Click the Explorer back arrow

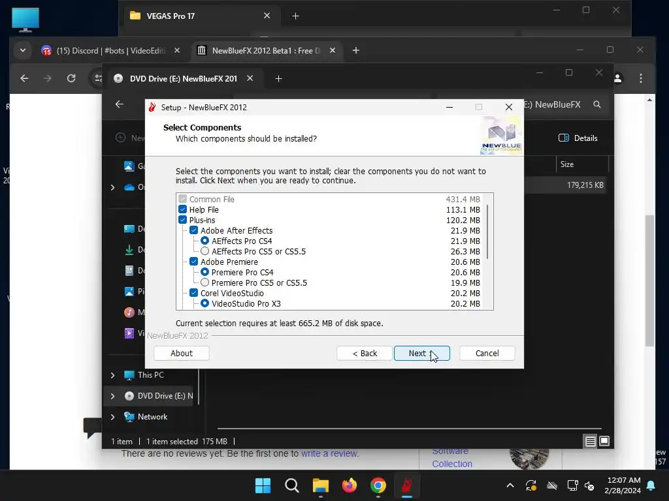tap(120, 104)
